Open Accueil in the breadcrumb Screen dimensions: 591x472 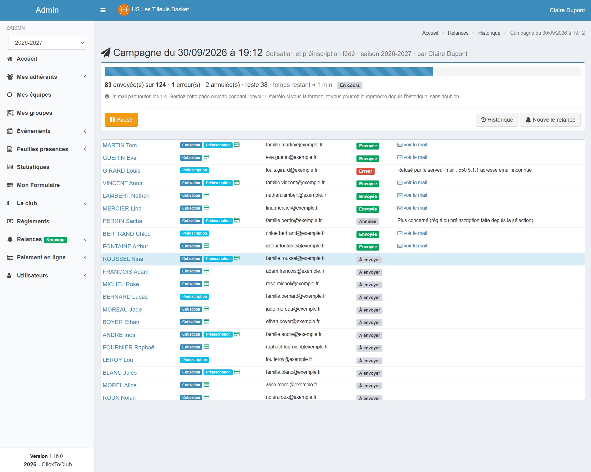[x=430, y=33]
